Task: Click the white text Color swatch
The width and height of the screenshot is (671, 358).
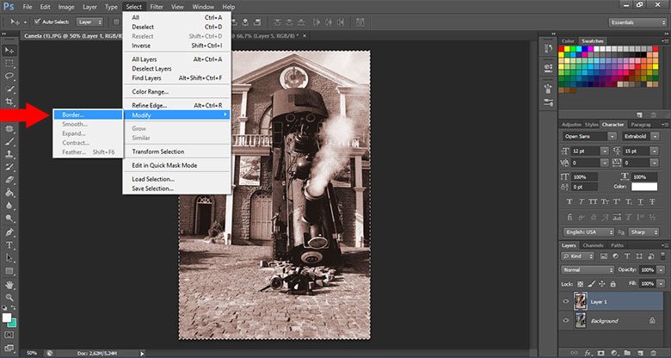Action: (x=643, y=186)
